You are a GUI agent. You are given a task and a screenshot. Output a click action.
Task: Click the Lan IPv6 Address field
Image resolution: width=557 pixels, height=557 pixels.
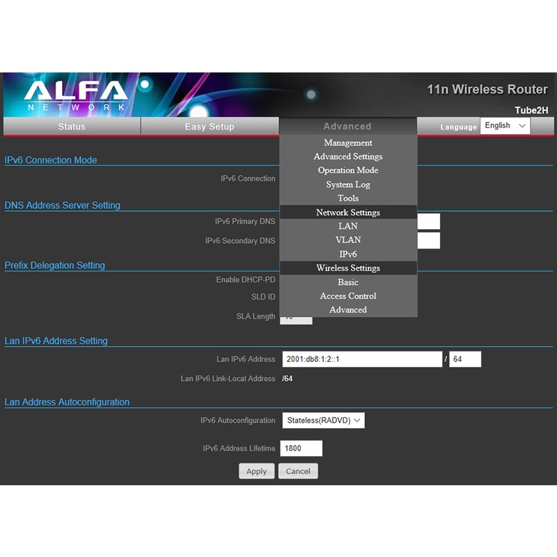click(x=362, y=359)
